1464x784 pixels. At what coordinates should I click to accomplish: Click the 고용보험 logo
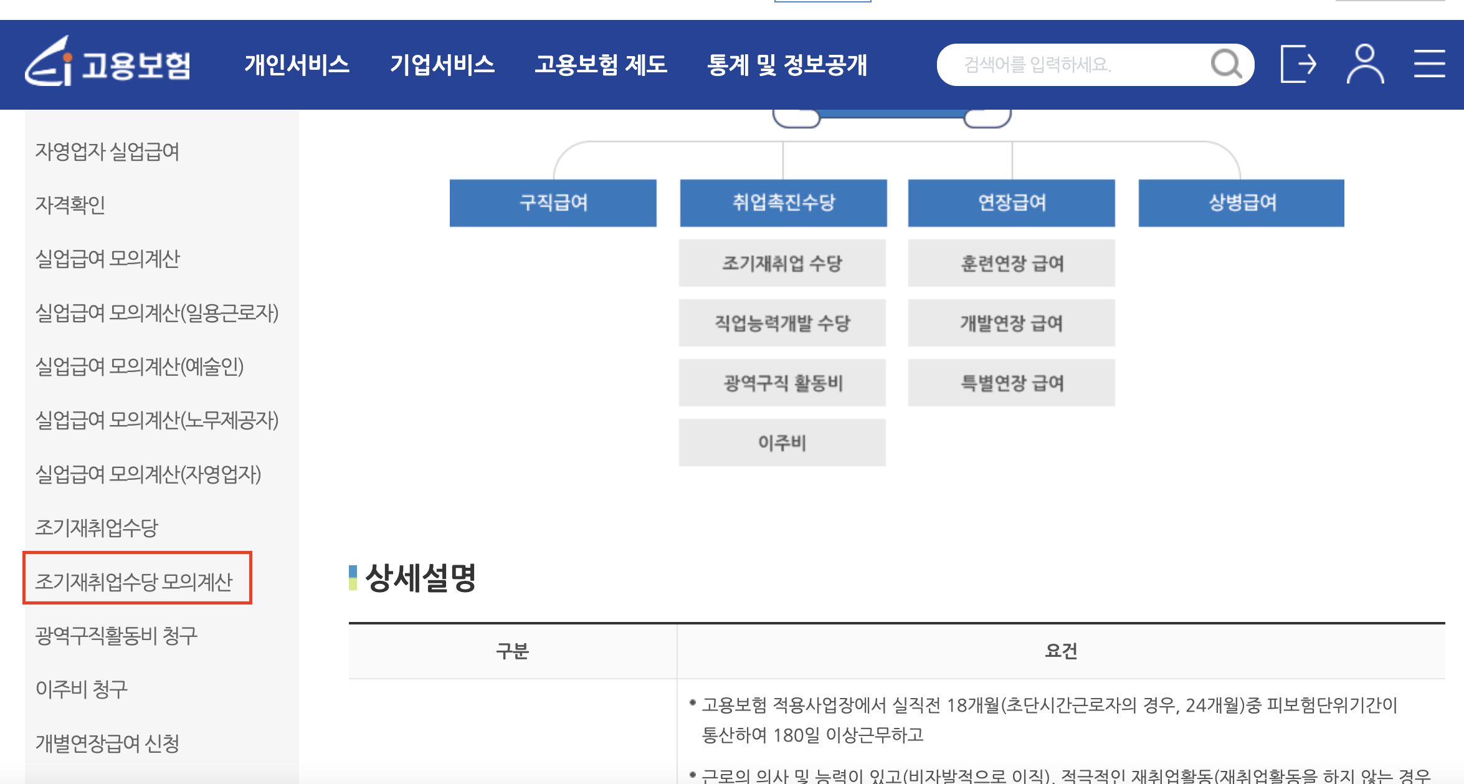[x=108, y=64]
